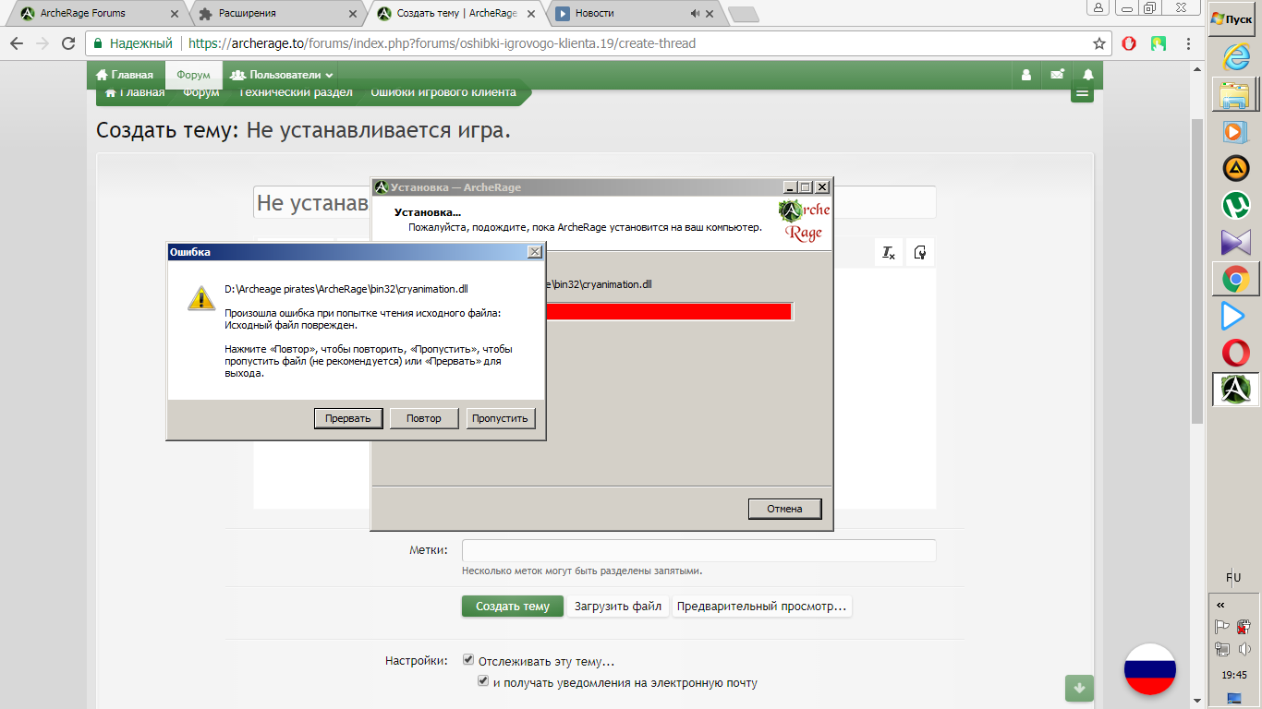Expand the Пользователи dropdown menu

tap(282, 75)
